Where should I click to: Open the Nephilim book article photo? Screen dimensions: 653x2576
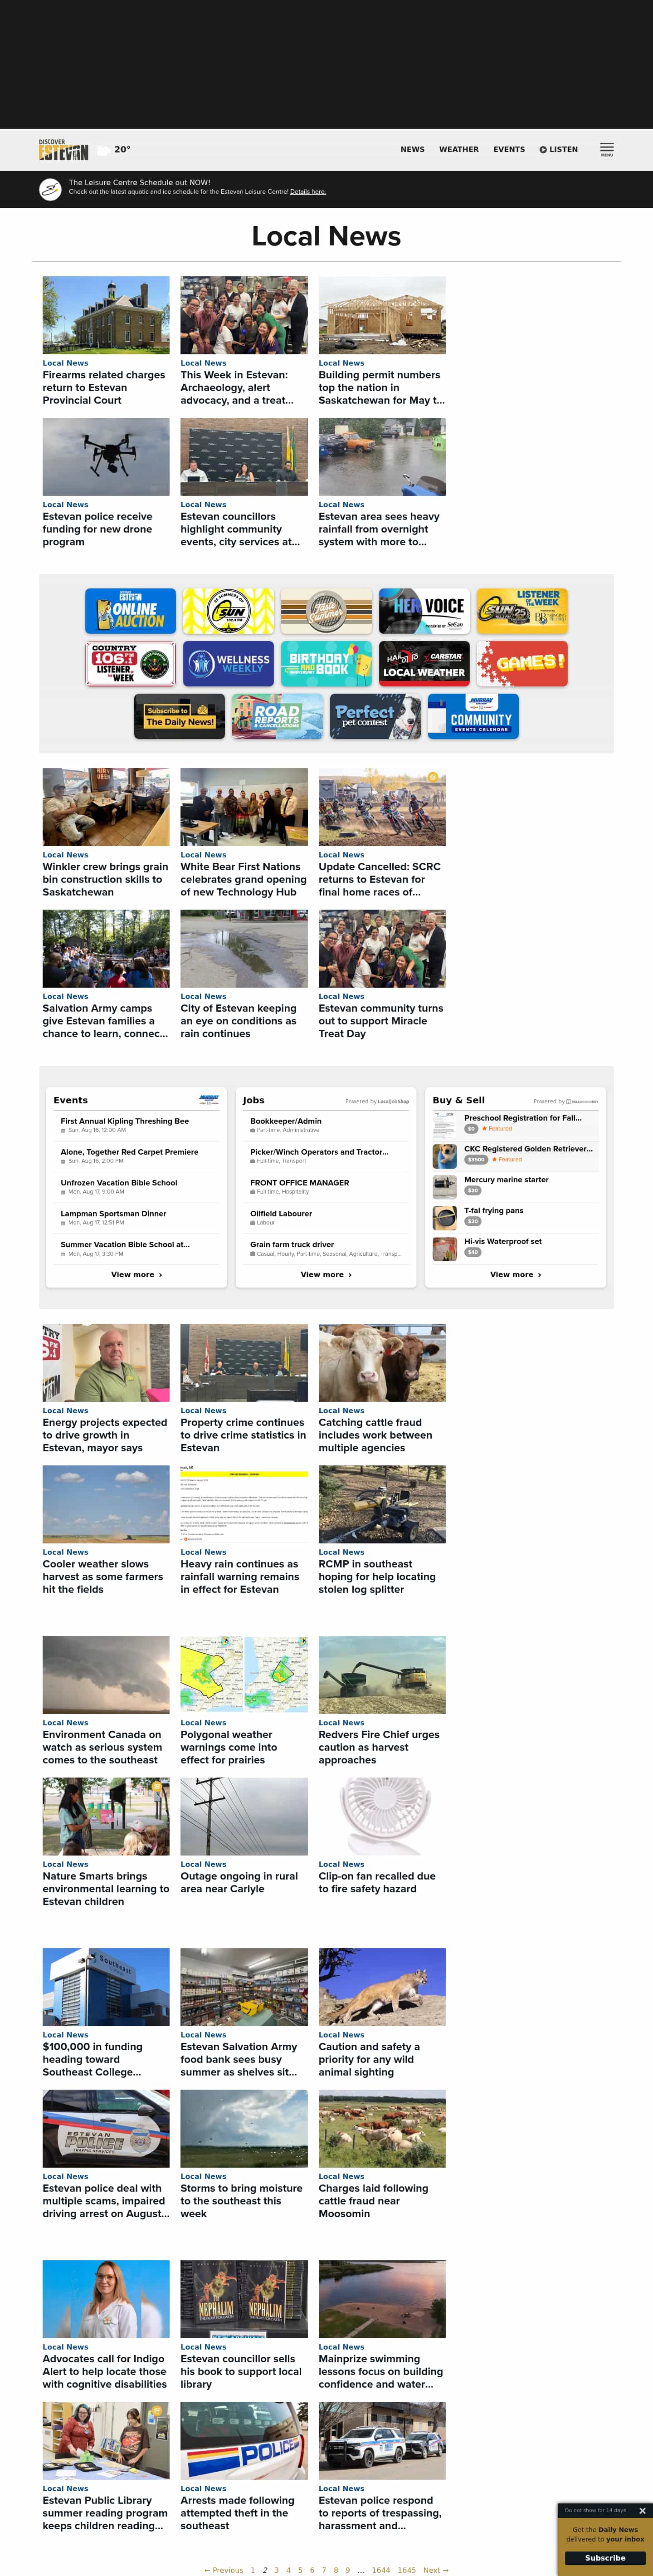click(244, 2299)
